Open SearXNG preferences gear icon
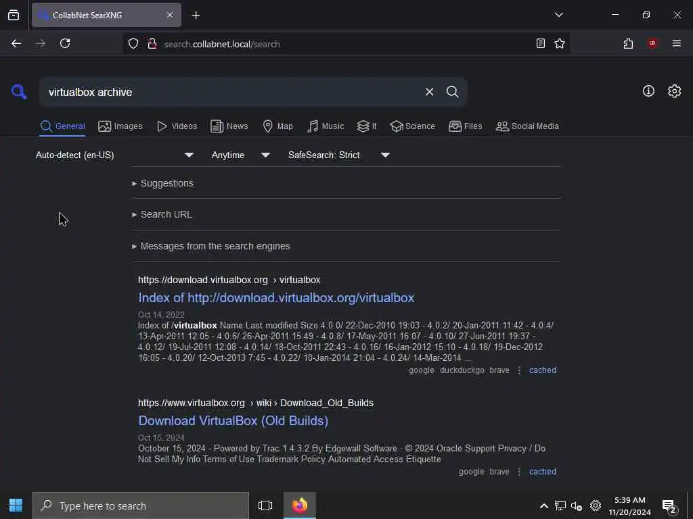The image size is (693, 519). 675,91
